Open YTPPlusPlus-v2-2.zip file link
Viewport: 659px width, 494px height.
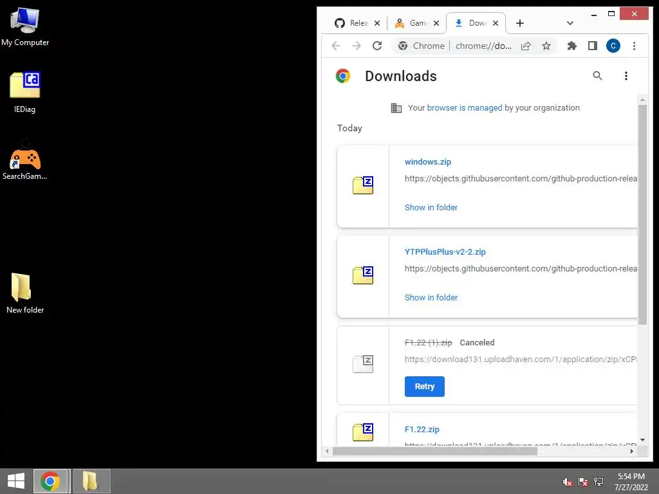pos(445,252)
